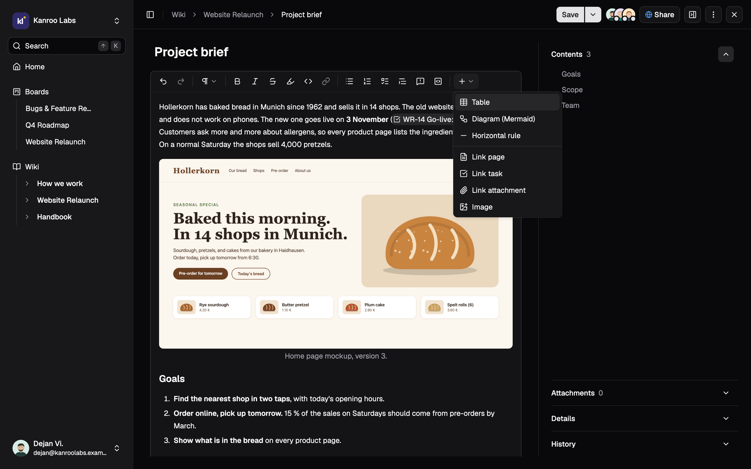Choose Link task from the menu
The image size is (751, 469).
[x=507, y=173]
